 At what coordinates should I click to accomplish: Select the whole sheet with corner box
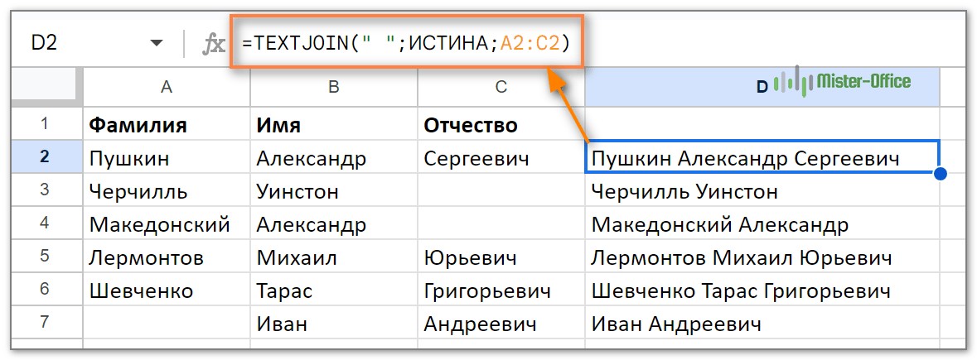[46, 87]
